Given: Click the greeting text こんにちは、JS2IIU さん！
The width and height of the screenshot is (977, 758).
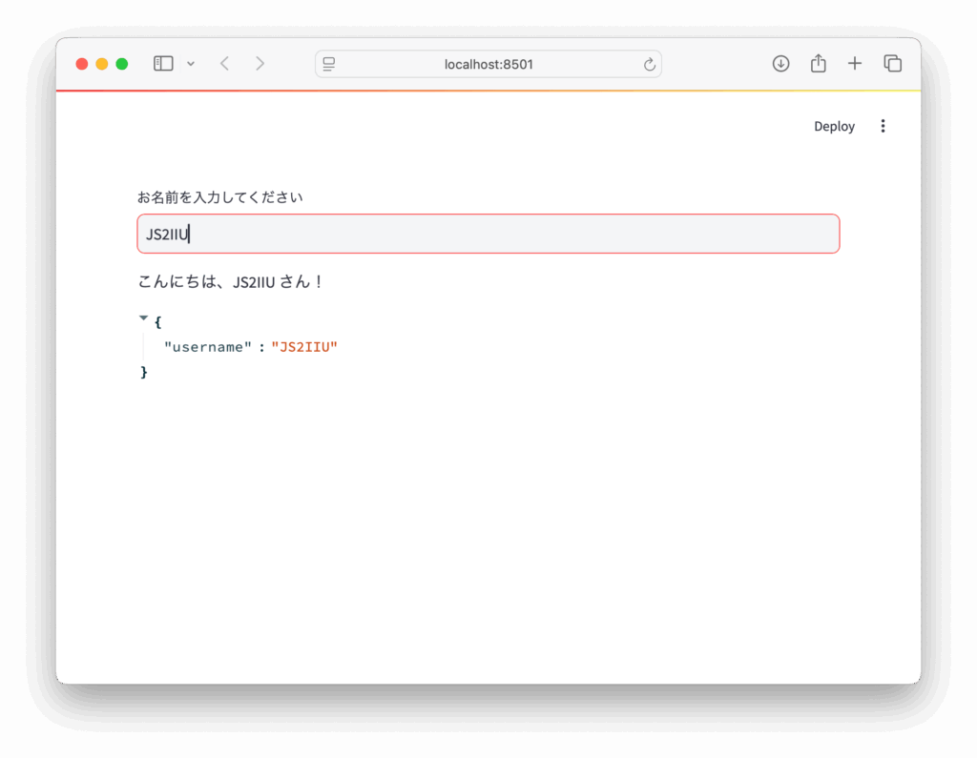Looking at the screenshot, I should (x=231, y=281).
